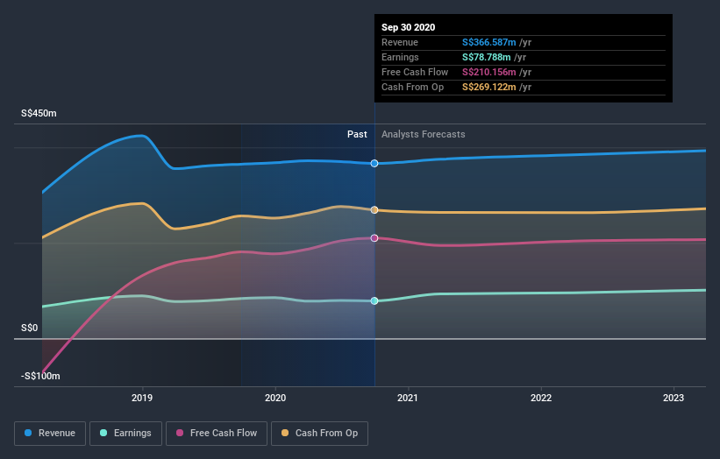Viewport: 720px width, 459px height.
Task: Click the Analysts Forecasts label
Action: click(x=424, y=134)
